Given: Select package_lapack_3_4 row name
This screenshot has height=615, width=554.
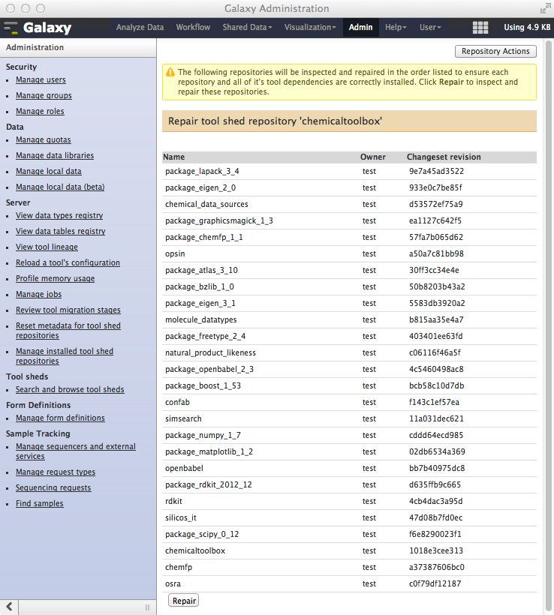Looking at the screenshot, I should tap(202, 172).
